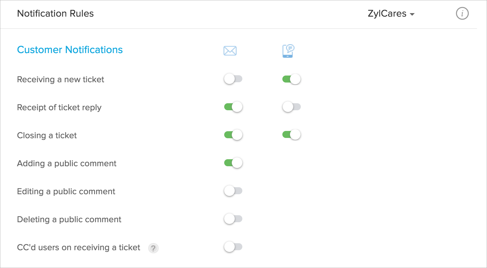
Task: Enable email for Receiving a new ticket
Action: click(x=233, y=79)
